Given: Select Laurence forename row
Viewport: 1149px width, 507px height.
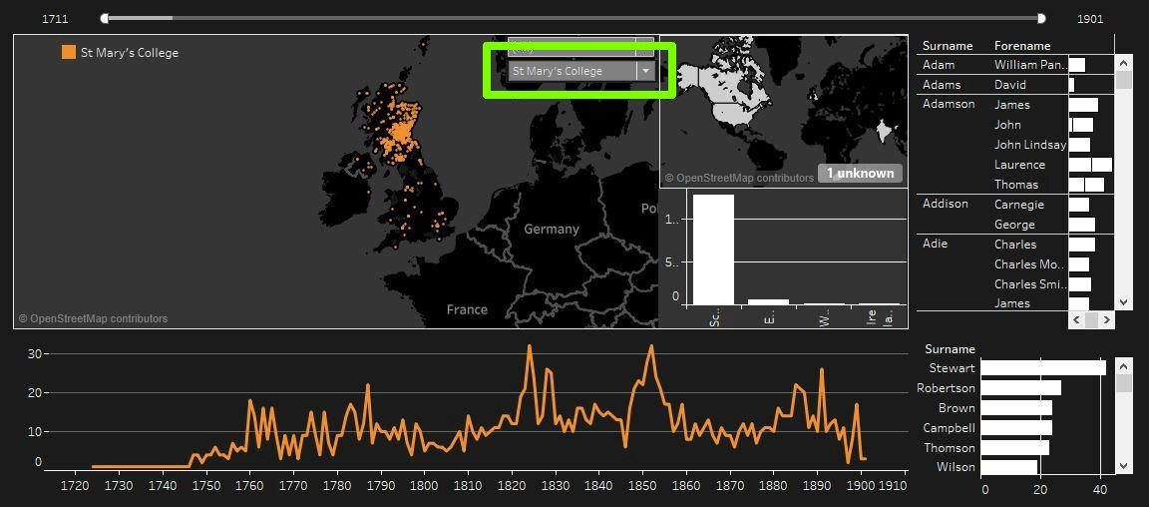Looking at the screenshot, I should pyautogui.click(x=1020, y=165).
